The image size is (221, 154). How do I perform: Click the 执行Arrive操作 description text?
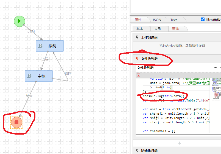click(x=182, y=46)
